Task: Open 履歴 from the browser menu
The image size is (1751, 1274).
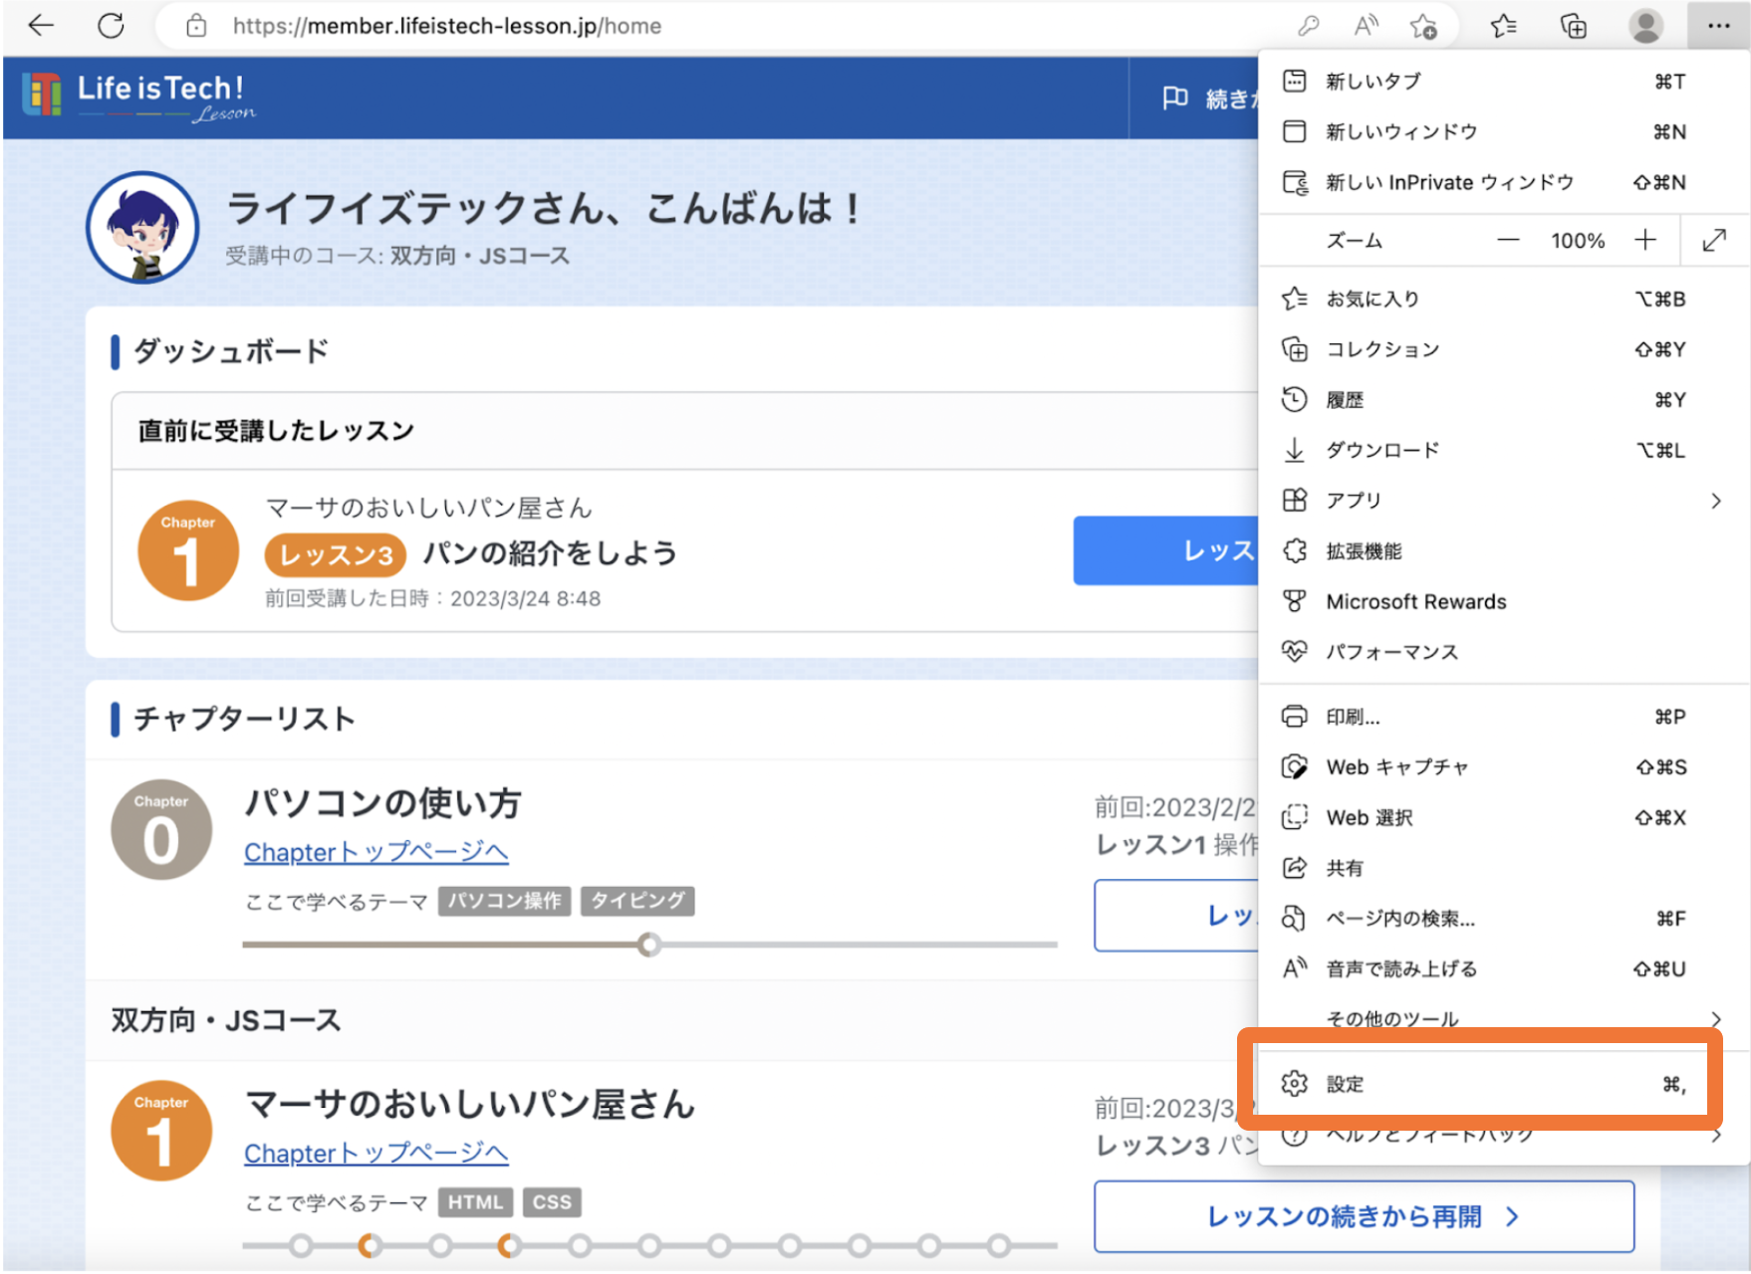Action: coord(1345,400)
